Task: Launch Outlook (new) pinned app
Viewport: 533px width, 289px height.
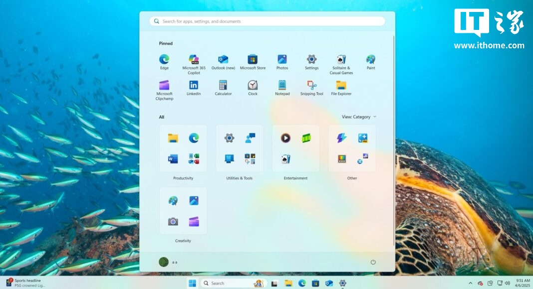Action: pyautogui.click(x=223, y=62)
